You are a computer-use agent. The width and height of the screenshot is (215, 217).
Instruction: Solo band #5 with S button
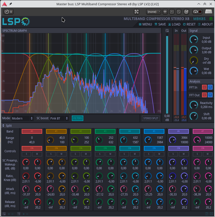click(149, 154)
